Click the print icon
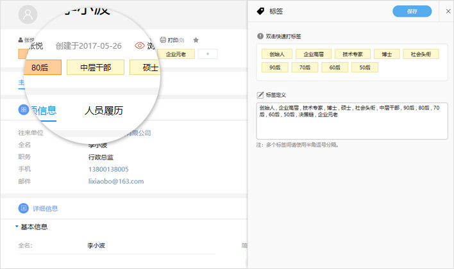Screen dimensions: 454x269 point(163,40)
